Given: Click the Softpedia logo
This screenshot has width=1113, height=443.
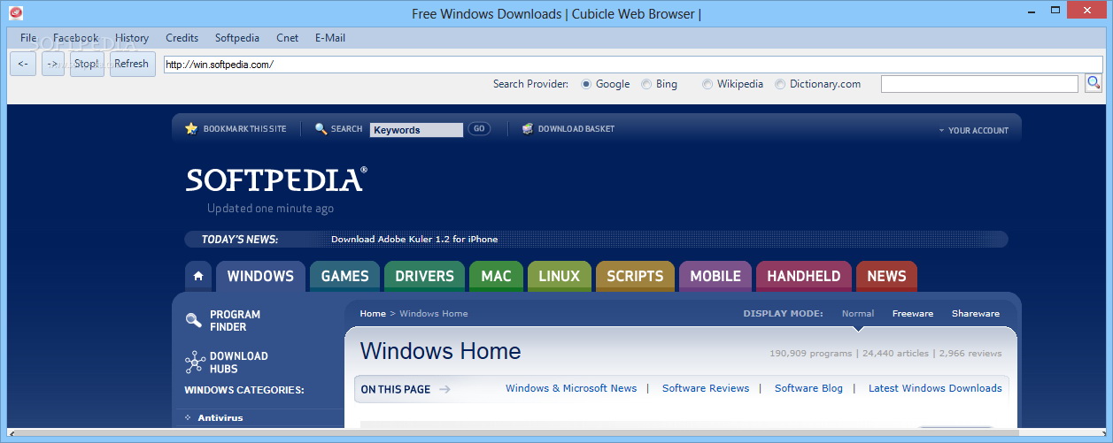Looking at the screenshot, I should coord(276,179).
